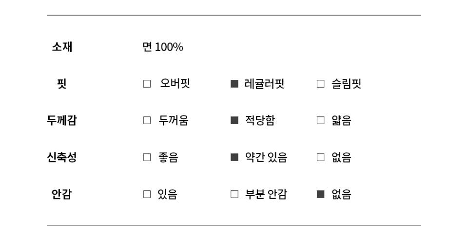Toggle the 약간 있음 checkbox
This screenshot has height=241, width=468.
234,157
